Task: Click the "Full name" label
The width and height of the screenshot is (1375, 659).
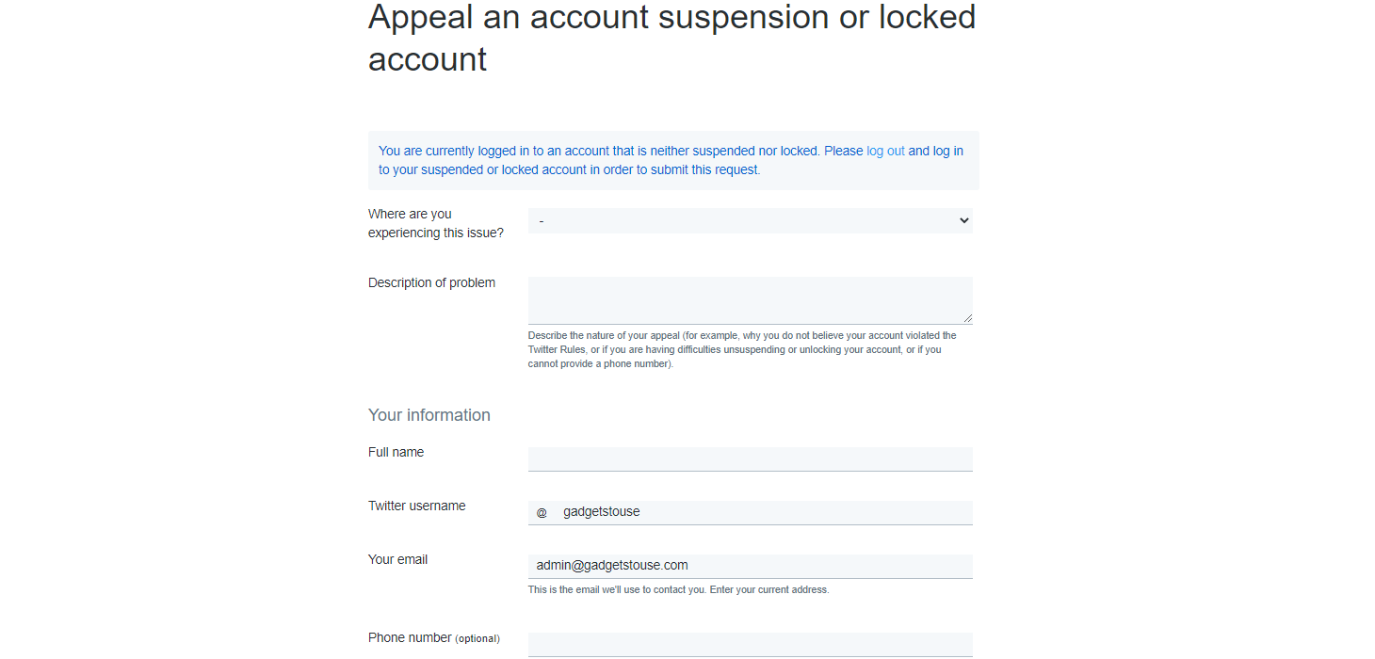Action: [396, 452]
